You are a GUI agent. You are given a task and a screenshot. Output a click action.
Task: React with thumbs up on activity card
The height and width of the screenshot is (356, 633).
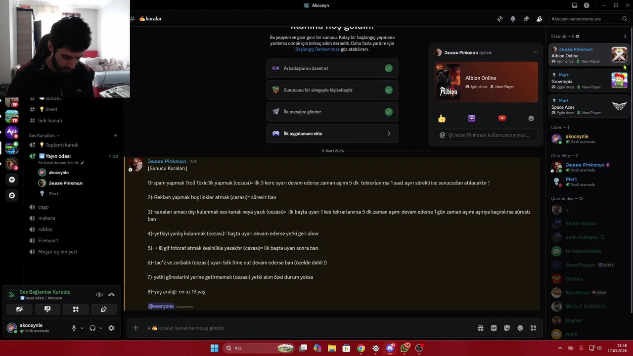pyautogui.click(x=442, y=118)
